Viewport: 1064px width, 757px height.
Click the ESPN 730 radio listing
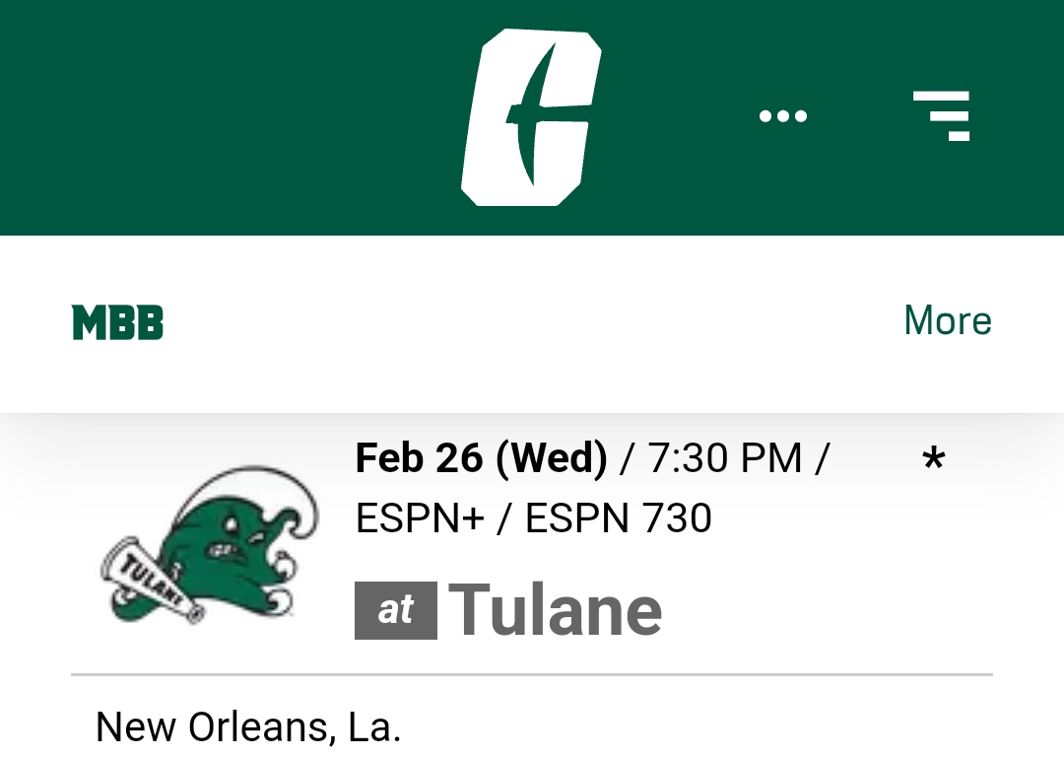[618, 518]
